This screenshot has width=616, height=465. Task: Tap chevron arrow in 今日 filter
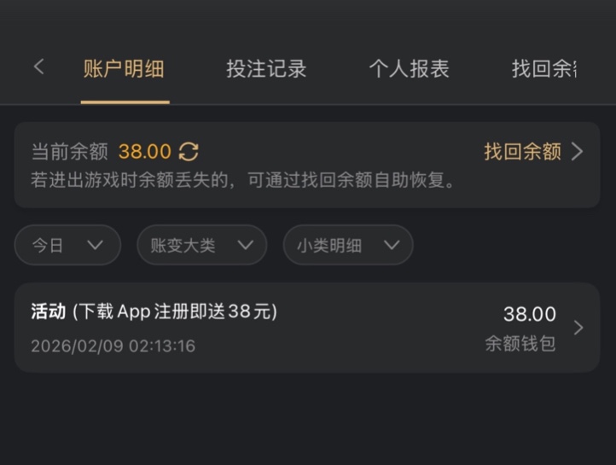click(95, 246)
